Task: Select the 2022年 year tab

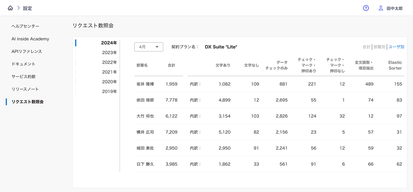Action: [109, 62]
